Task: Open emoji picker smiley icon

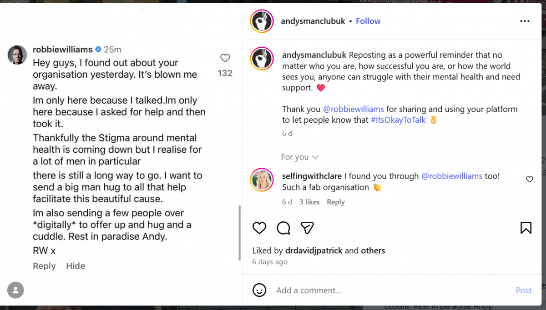Action: coord(259,290)
